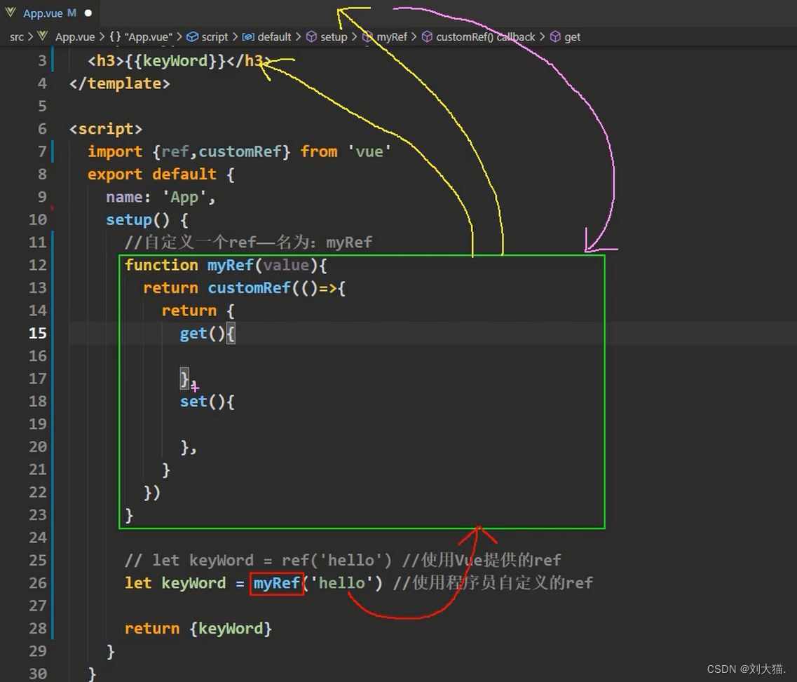Click myRef in the function declaration
This screenshot has height=682, width=797.
pos(230,265)
